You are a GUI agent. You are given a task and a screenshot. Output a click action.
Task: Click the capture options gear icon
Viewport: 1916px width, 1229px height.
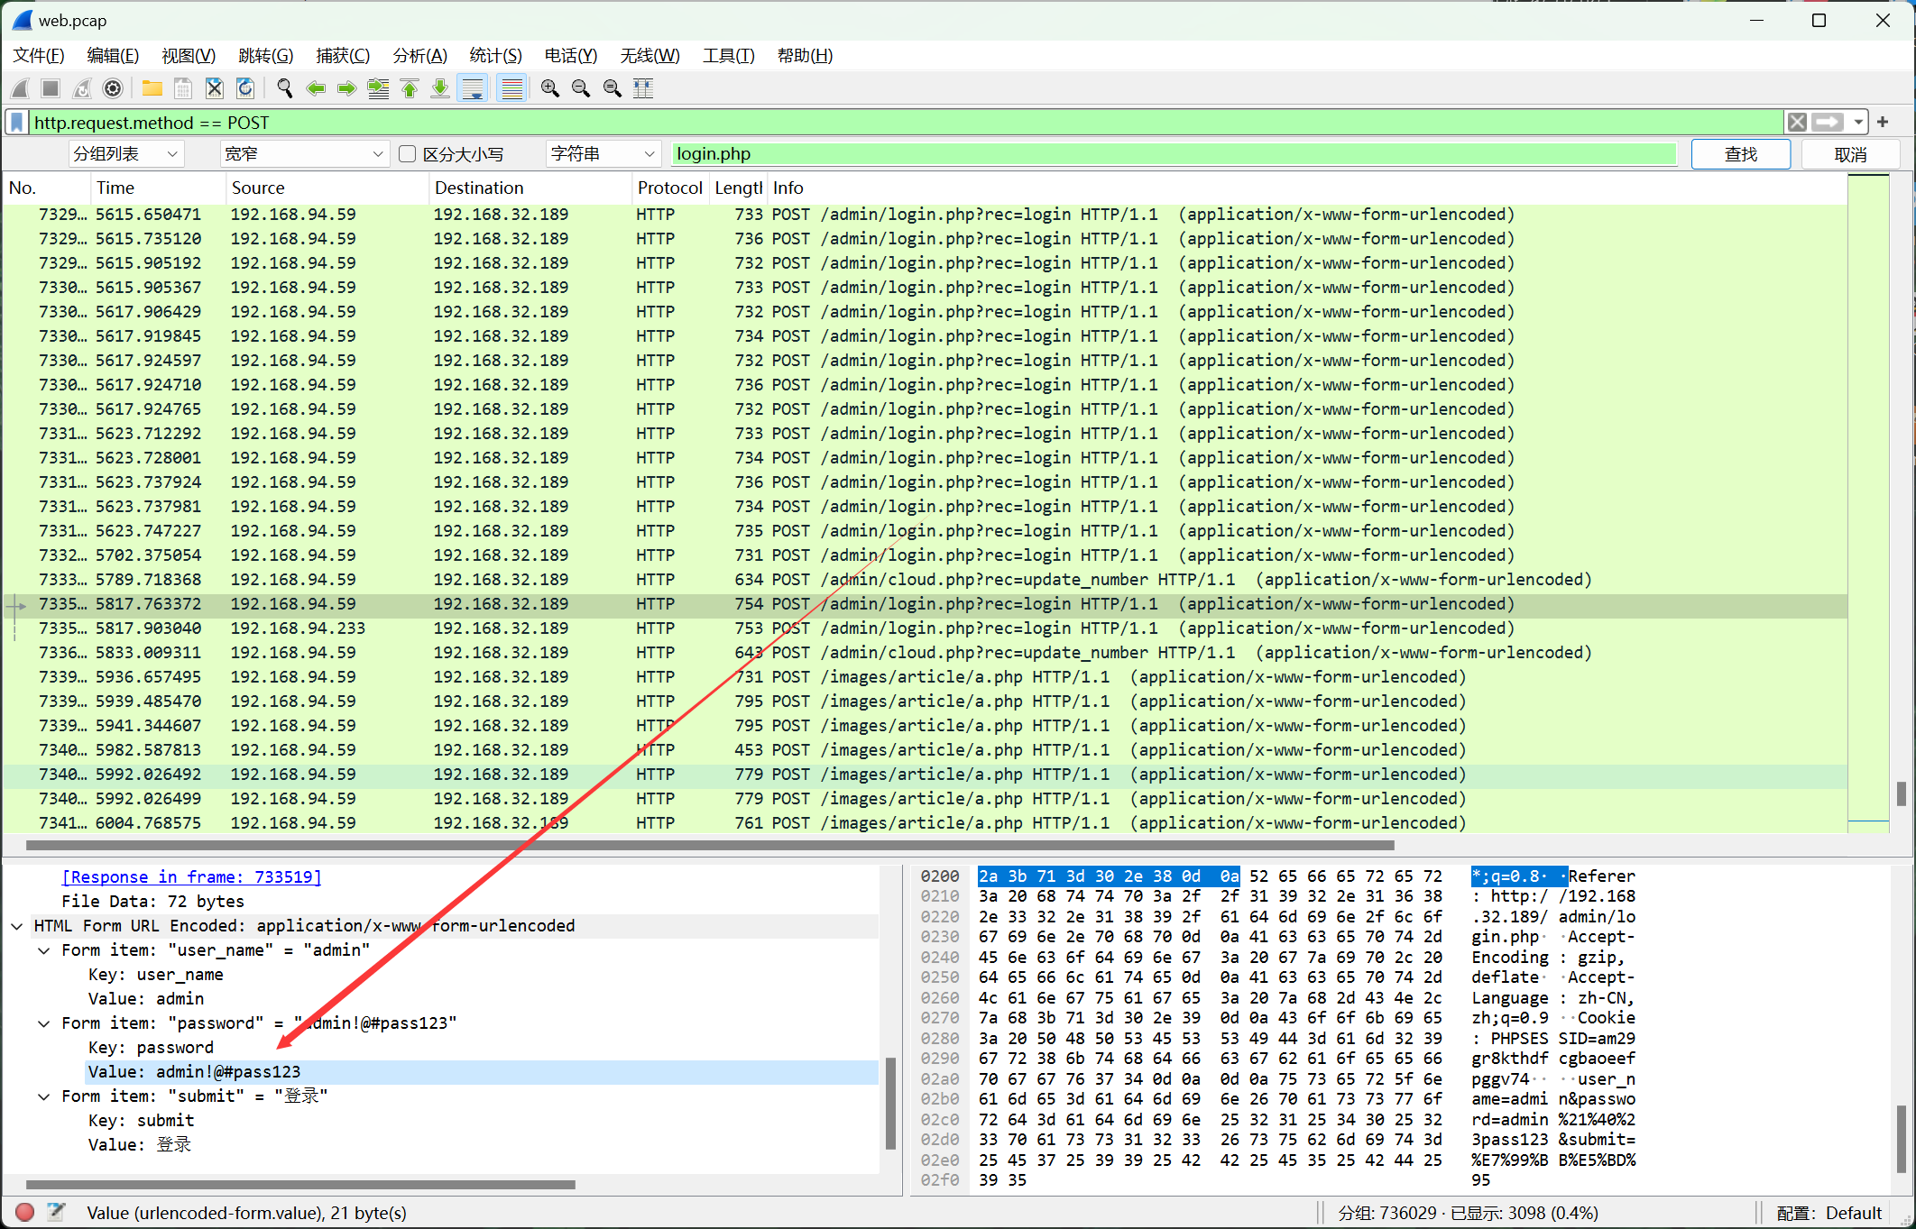pos(113,88)
